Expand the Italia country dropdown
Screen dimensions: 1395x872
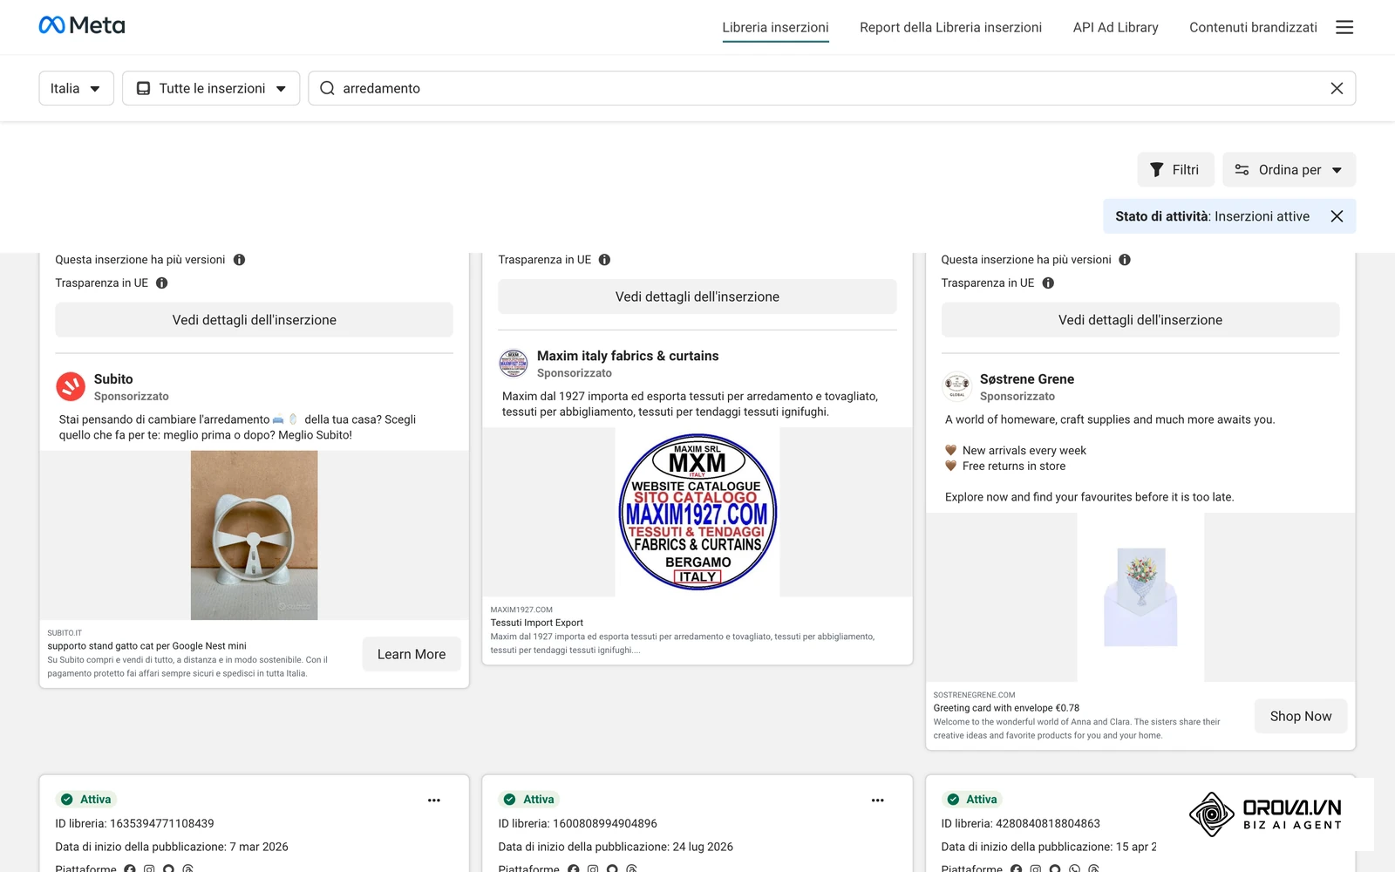point(76,88)
